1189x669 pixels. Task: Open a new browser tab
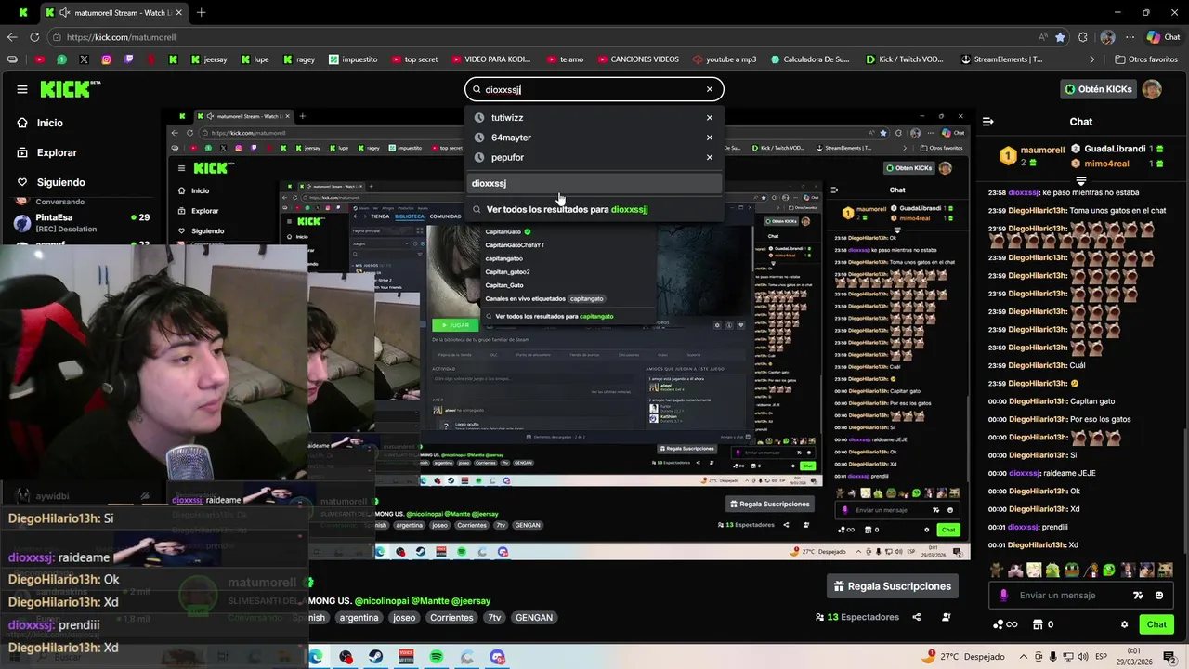coord(201,13)
